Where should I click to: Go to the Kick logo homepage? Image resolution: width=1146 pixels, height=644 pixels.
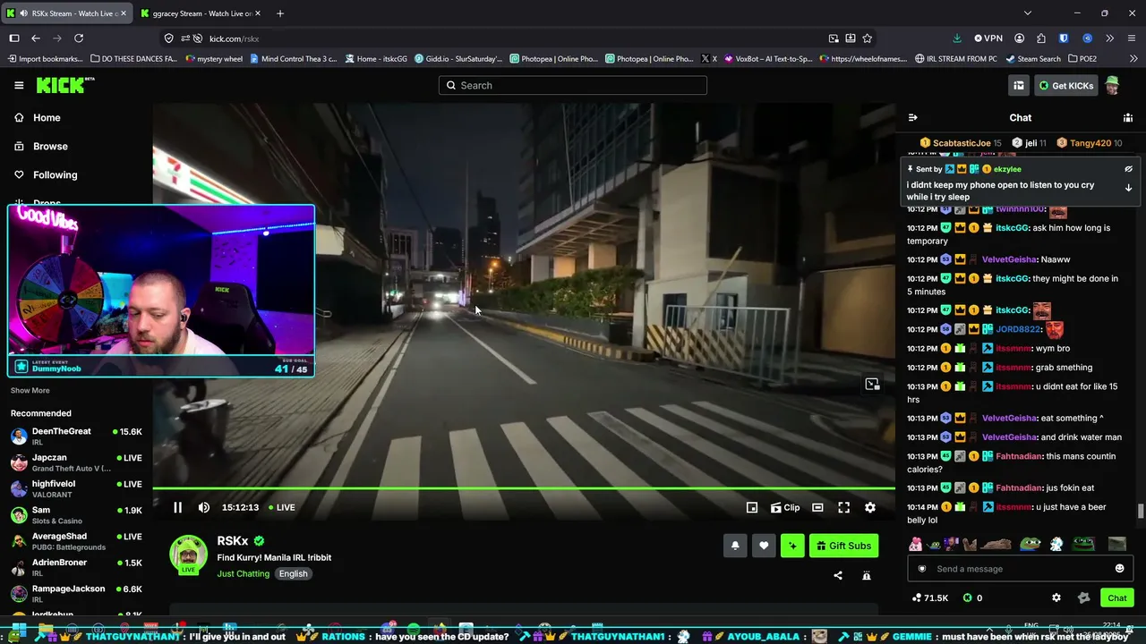(x=65, y=85)
